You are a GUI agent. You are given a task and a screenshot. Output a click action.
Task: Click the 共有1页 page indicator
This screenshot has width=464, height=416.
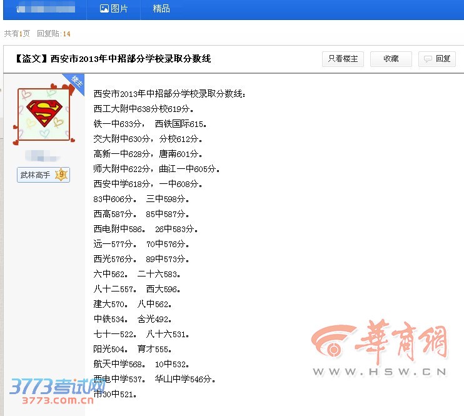[x=17, y=33]
